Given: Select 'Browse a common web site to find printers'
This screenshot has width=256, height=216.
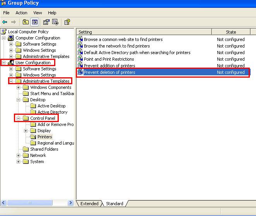Looking at the screenshot, I should coord(123,39).
